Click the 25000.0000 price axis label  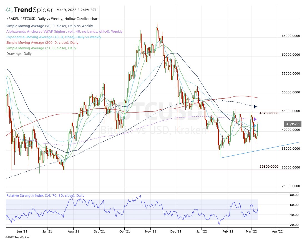(291, 186)
